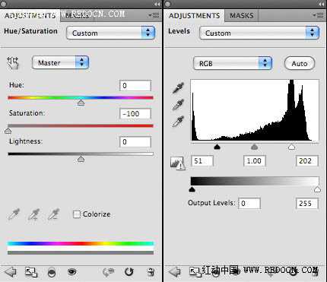The width and height of the screenshot is (327, 282).
Task: Open the Master channel dropdown
Action: click(x=60, y=62)
